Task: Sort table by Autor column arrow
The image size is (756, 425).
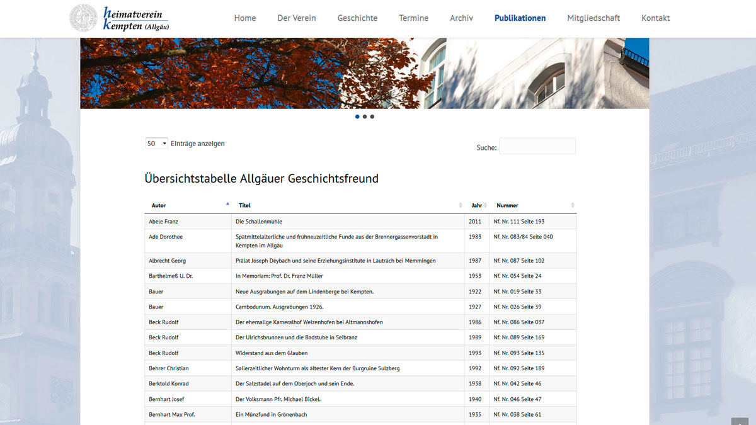Action: 227,205
